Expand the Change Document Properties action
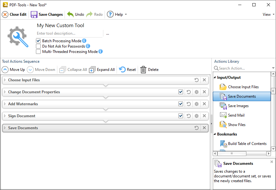 (x=5, y=92)
